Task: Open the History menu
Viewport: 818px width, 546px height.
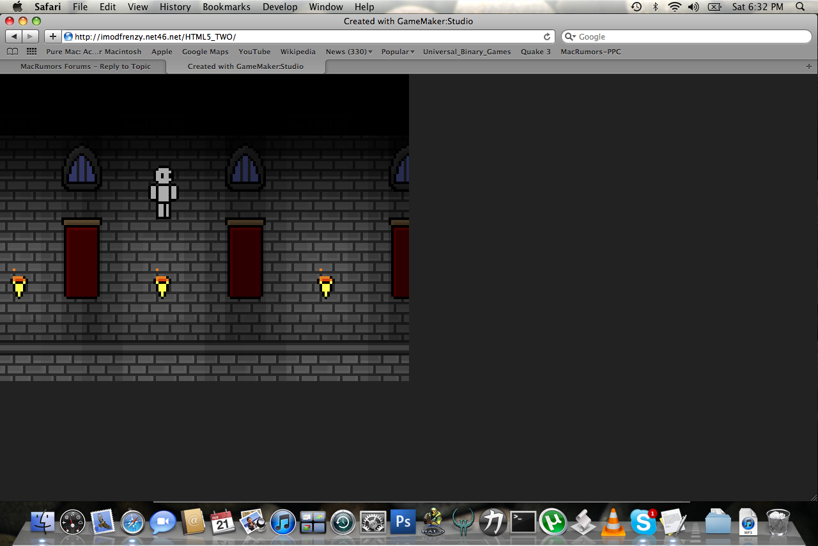Action: point(175,7)
